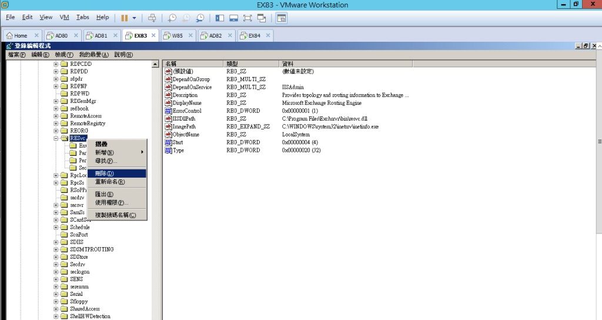Click the tree pane scroll-up arrow

point(155,64)
